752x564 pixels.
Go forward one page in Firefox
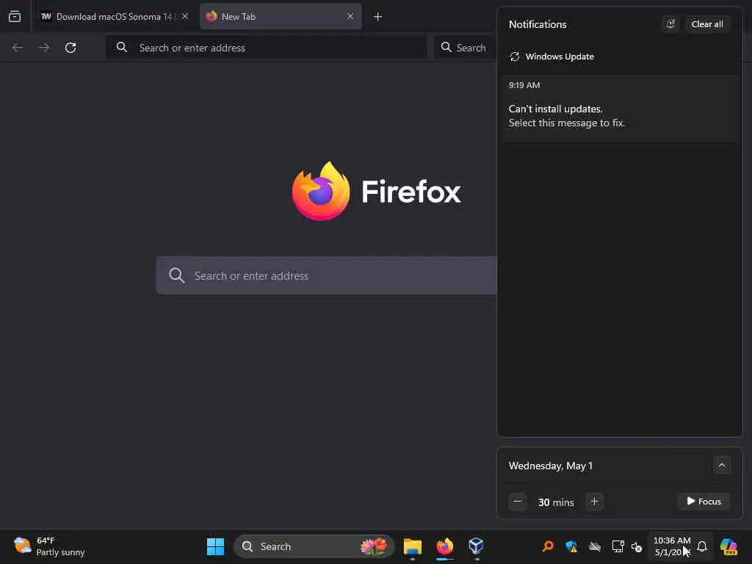click(44, 48)
